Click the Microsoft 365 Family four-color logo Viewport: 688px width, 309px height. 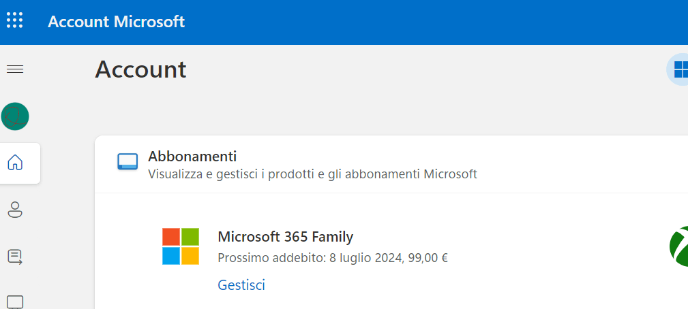181,246
